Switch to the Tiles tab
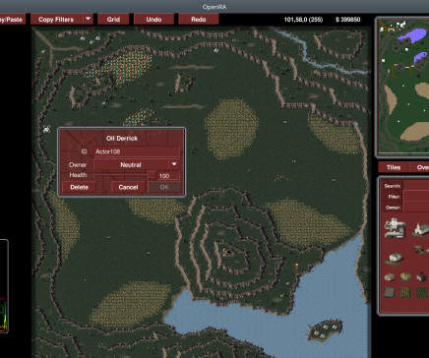 coord(394,167)
